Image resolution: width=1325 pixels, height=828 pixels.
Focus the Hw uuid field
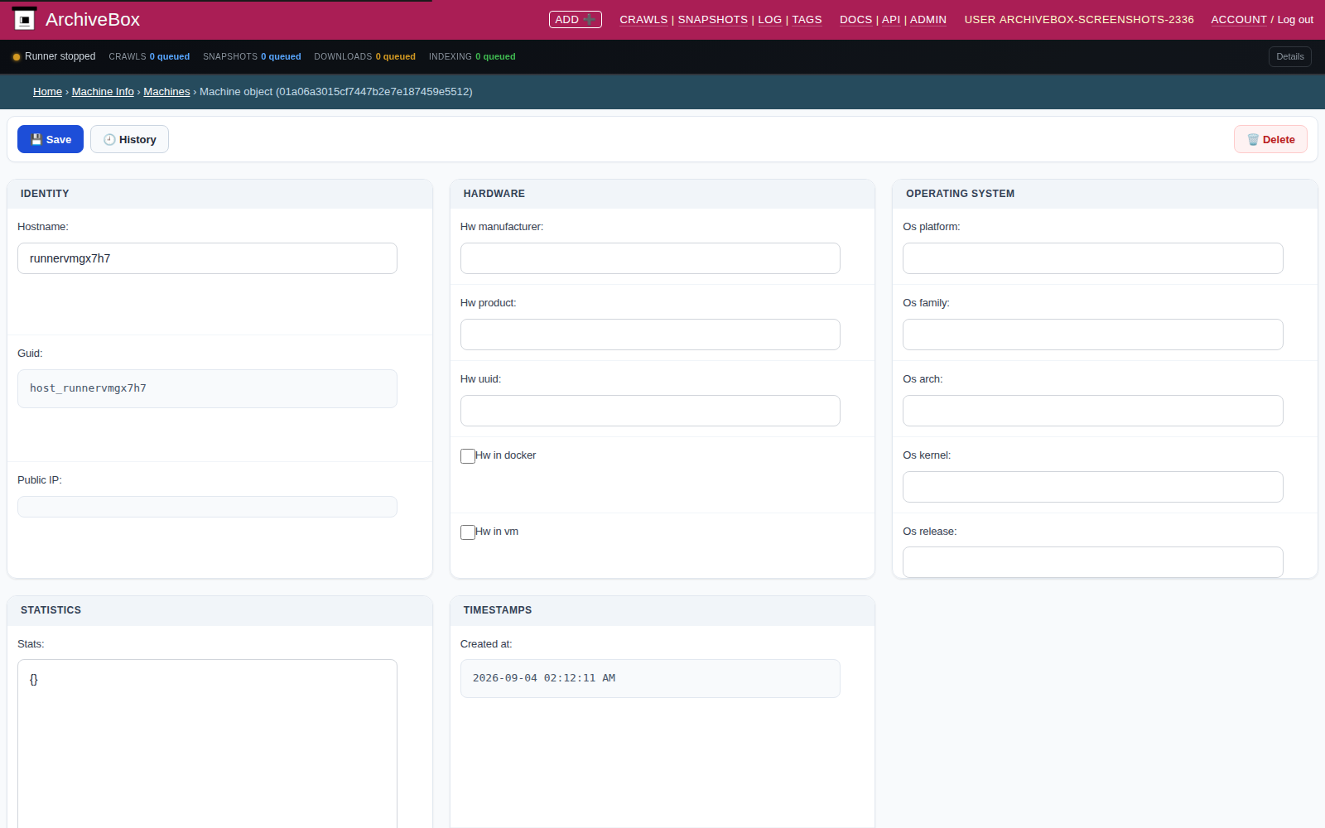coord(650,411)
